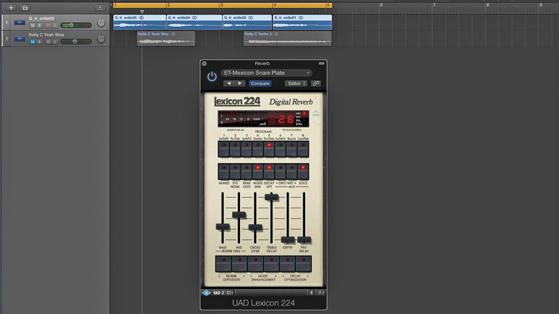The width and height of the screenshot is (559, 314).
Task: Toggle the REAR OUTS button
Action: (247, 171)
